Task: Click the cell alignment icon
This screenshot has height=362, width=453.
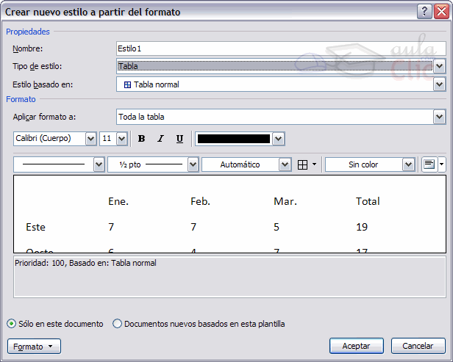Action: (429, 164)
